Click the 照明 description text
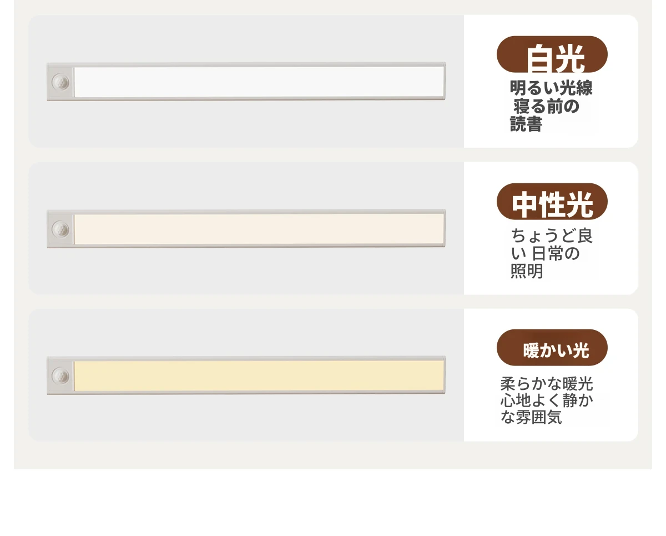 (527, 272)
